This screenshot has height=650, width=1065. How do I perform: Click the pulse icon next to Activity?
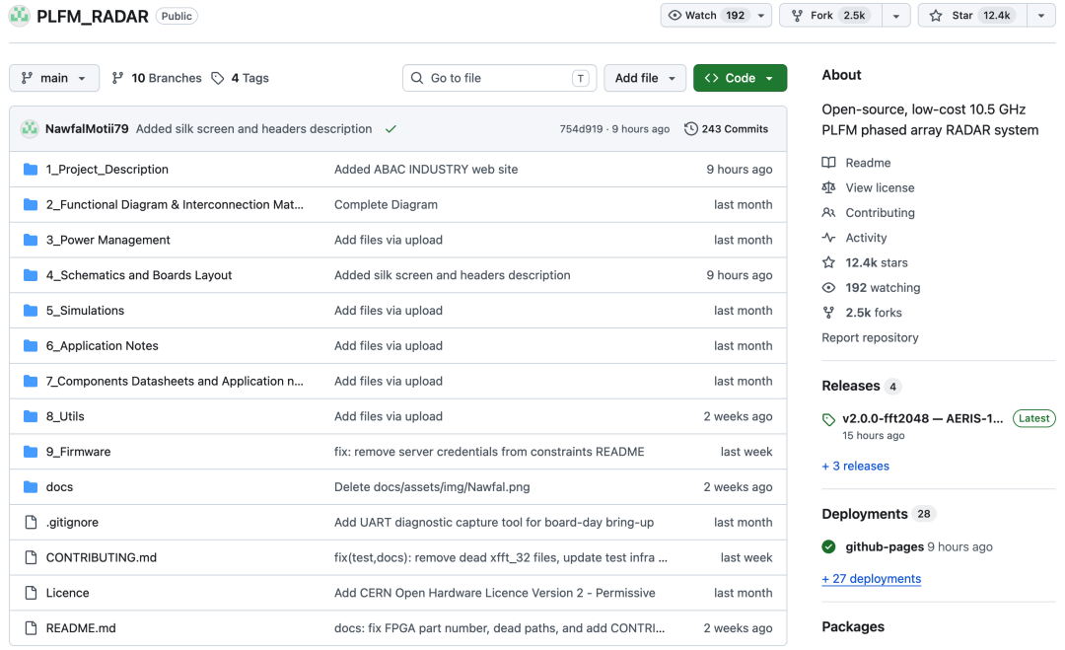[828, 238]
